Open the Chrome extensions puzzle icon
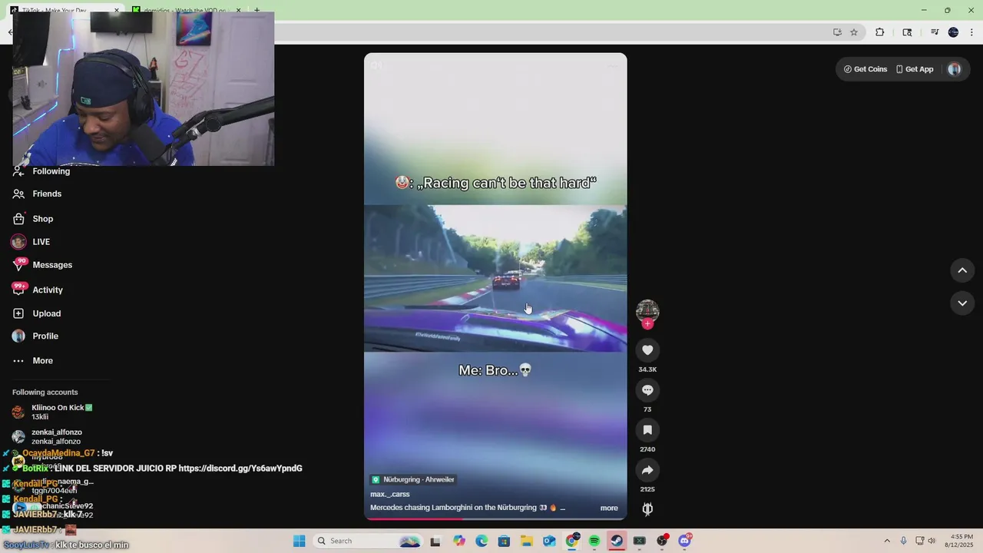Viewport: 983px width, 553px height. point(880,32)
